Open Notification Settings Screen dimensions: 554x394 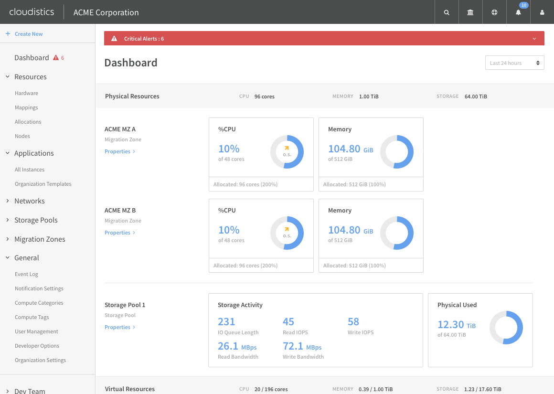[39, 288]
